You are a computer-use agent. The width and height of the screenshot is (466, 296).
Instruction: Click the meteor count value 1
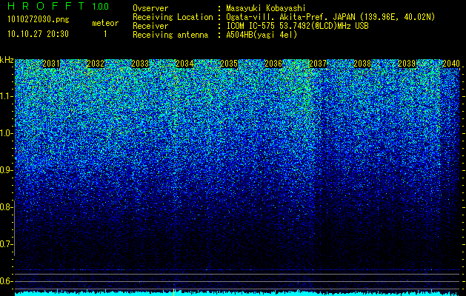pos(105,34)
